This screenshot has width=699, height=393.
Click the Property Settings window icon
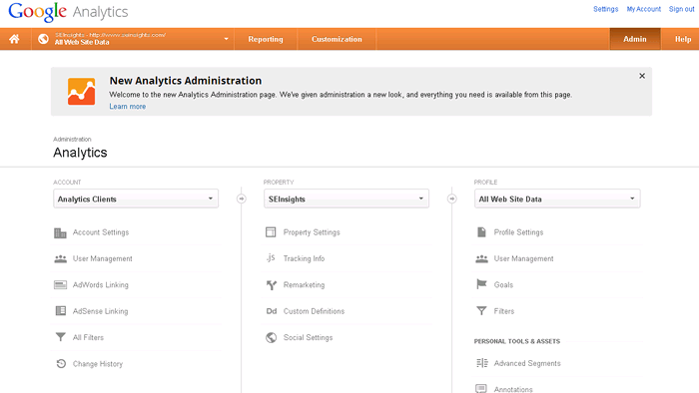click(271, 231)
